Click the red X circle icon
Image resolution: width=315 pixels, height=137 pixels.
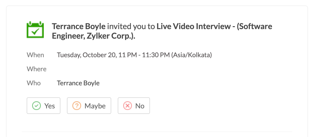[128, 106]
